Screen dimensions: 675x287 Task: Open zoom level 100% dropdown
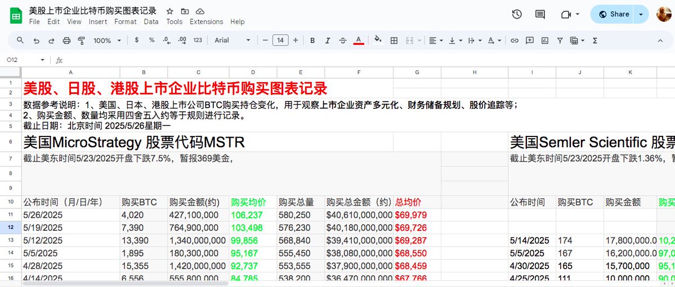coord(107,40)
